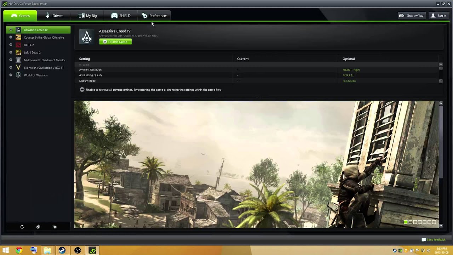Viewport: 453px width, 255px height.
Task: Click the Shadow of Mordor game icon
Action: click(x=18, y=60)
